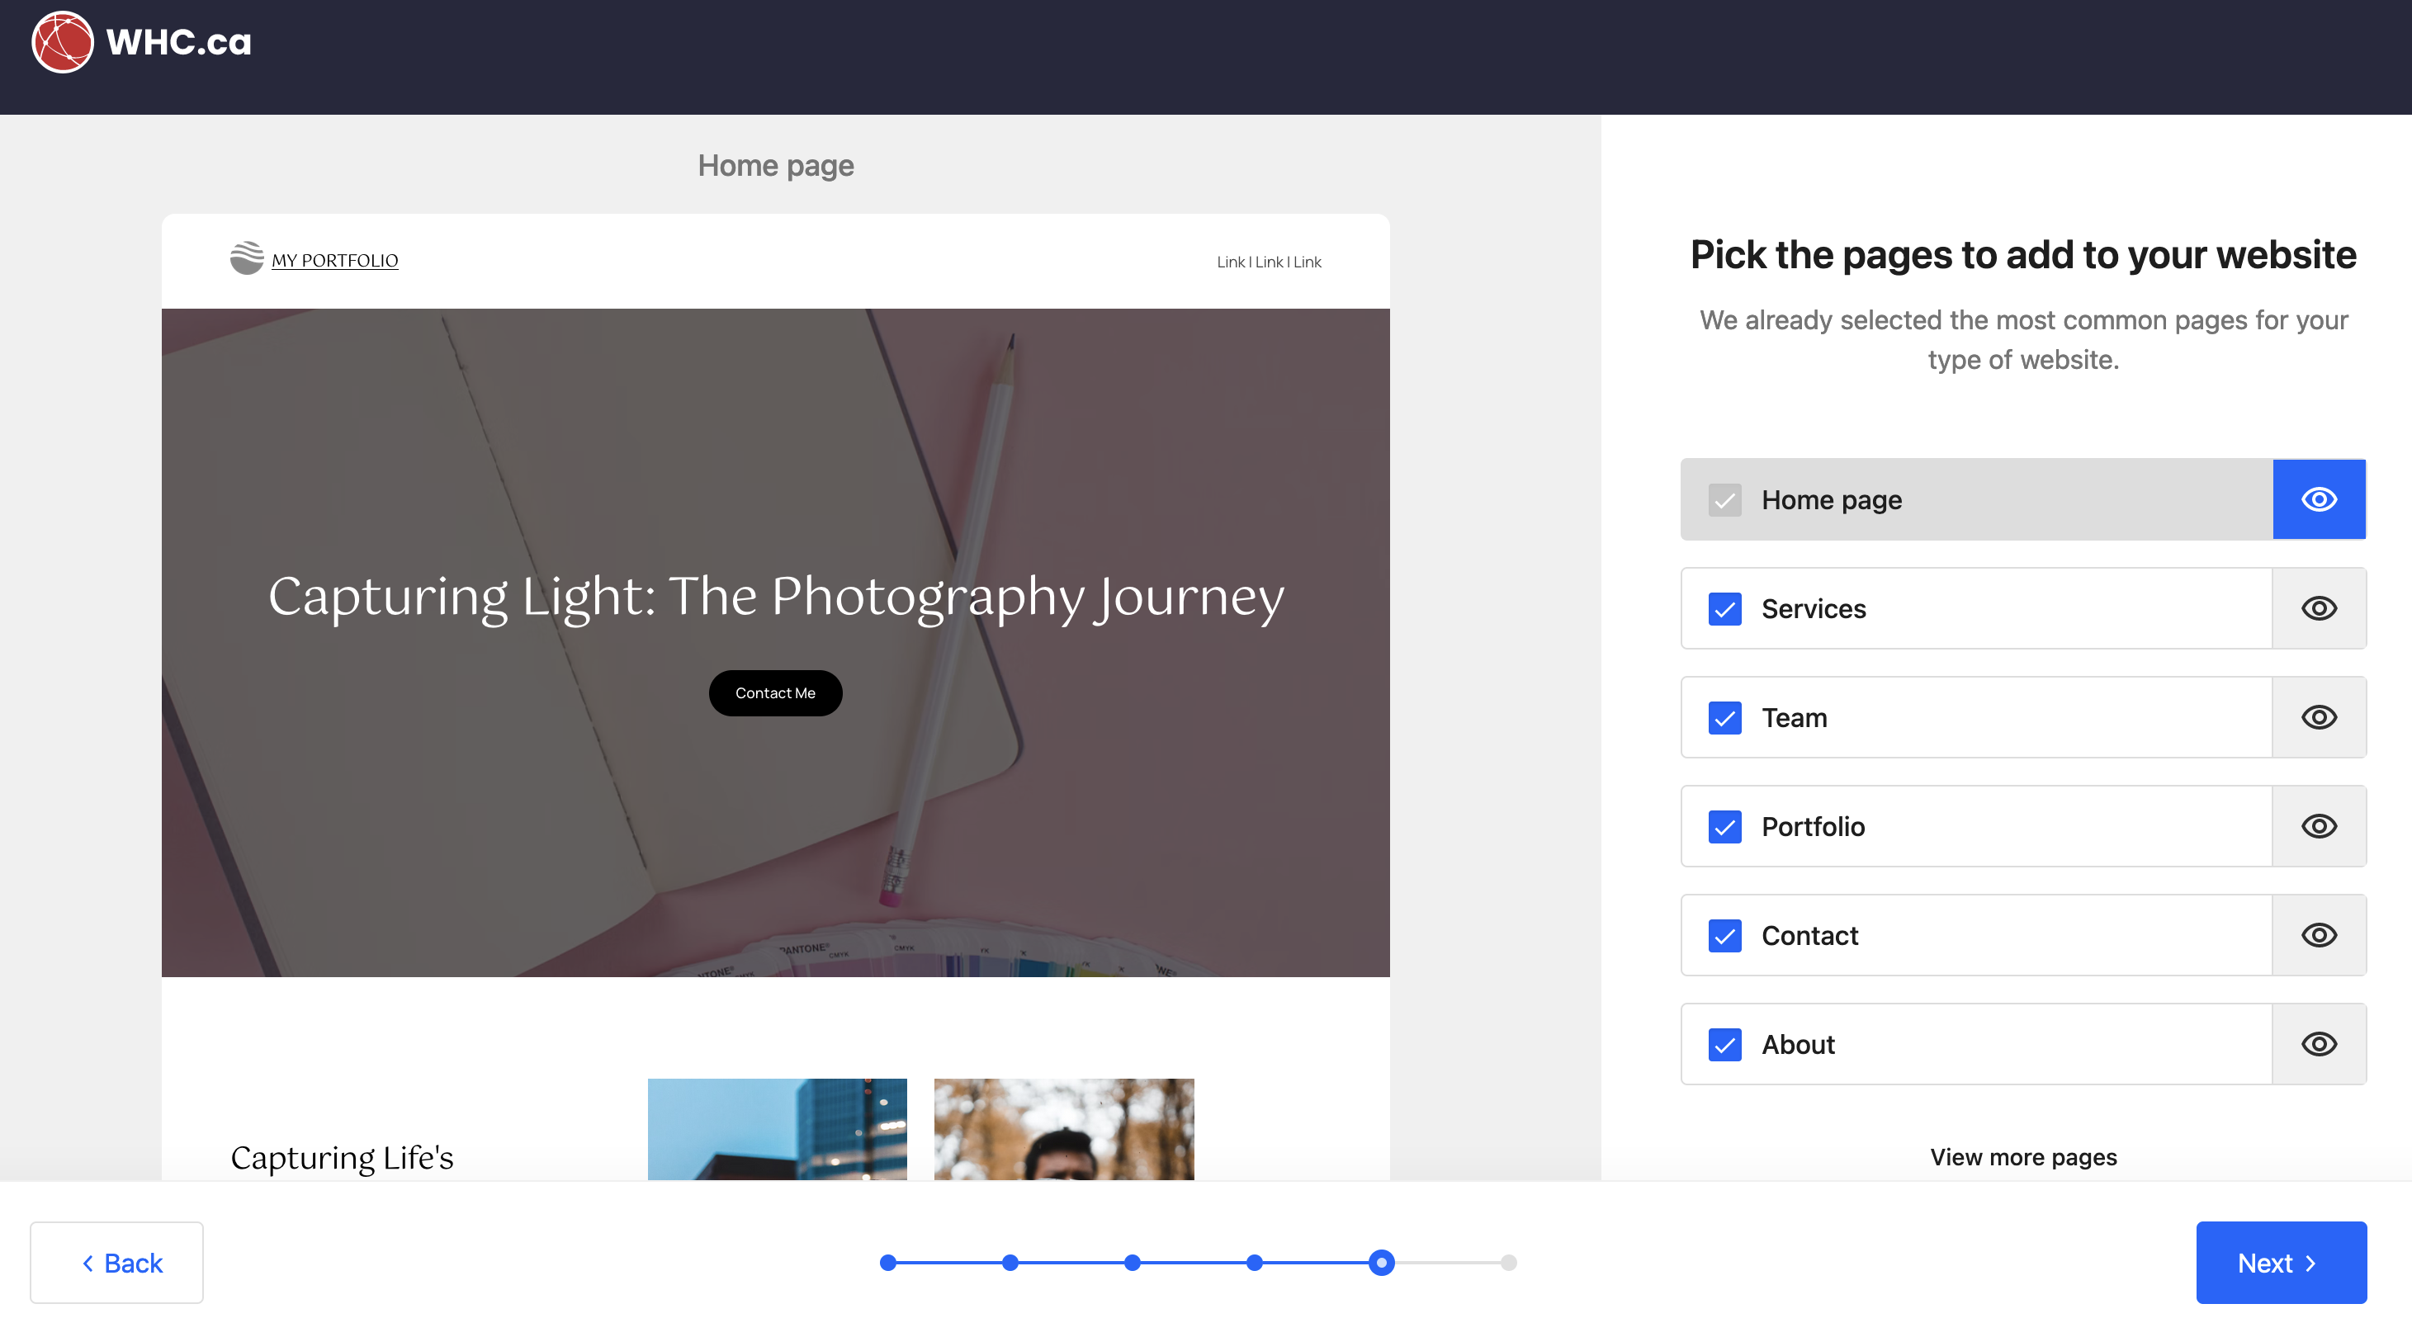Uncheck the Portfolio page checkbox
This screenshot has width=2412, height=1337.
pos(1724,828)
